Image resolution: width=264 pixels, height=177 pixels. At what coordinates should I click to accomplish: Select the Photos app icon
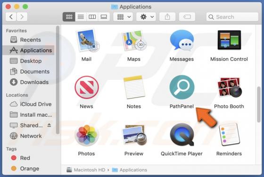coord(87,135)
